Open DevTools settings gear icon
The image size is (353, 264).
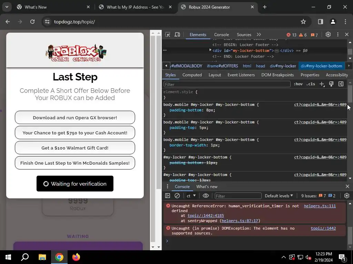coord(328,35)
